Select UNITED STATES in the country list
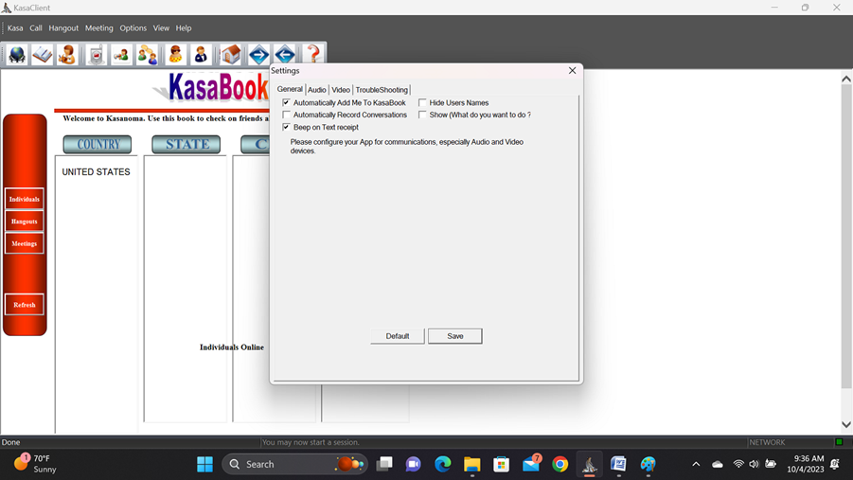The height and width of the screenshot is (480, 853). 97,172
